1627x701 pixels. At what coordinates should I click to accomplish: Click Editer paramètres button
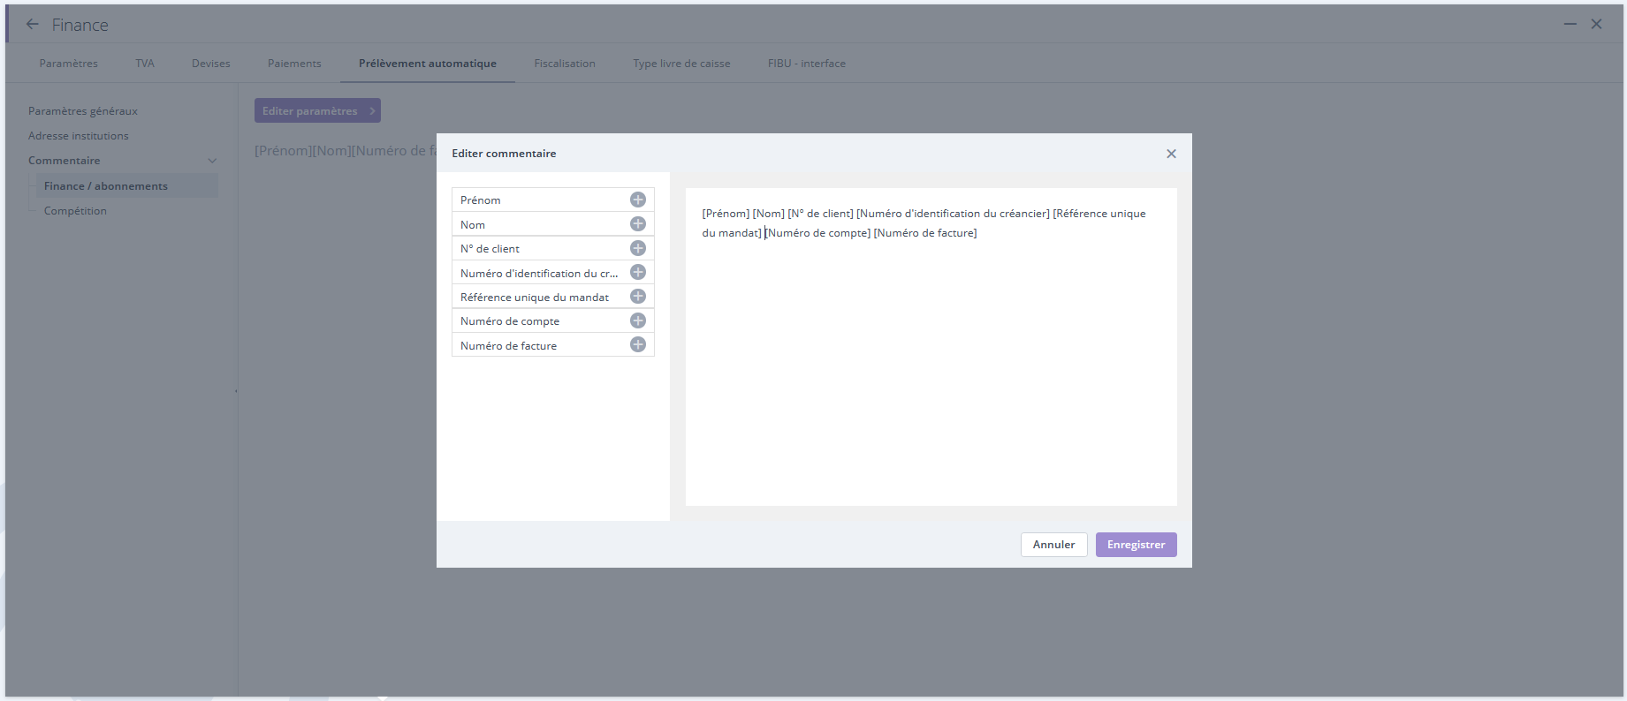(x=317, y=110)
